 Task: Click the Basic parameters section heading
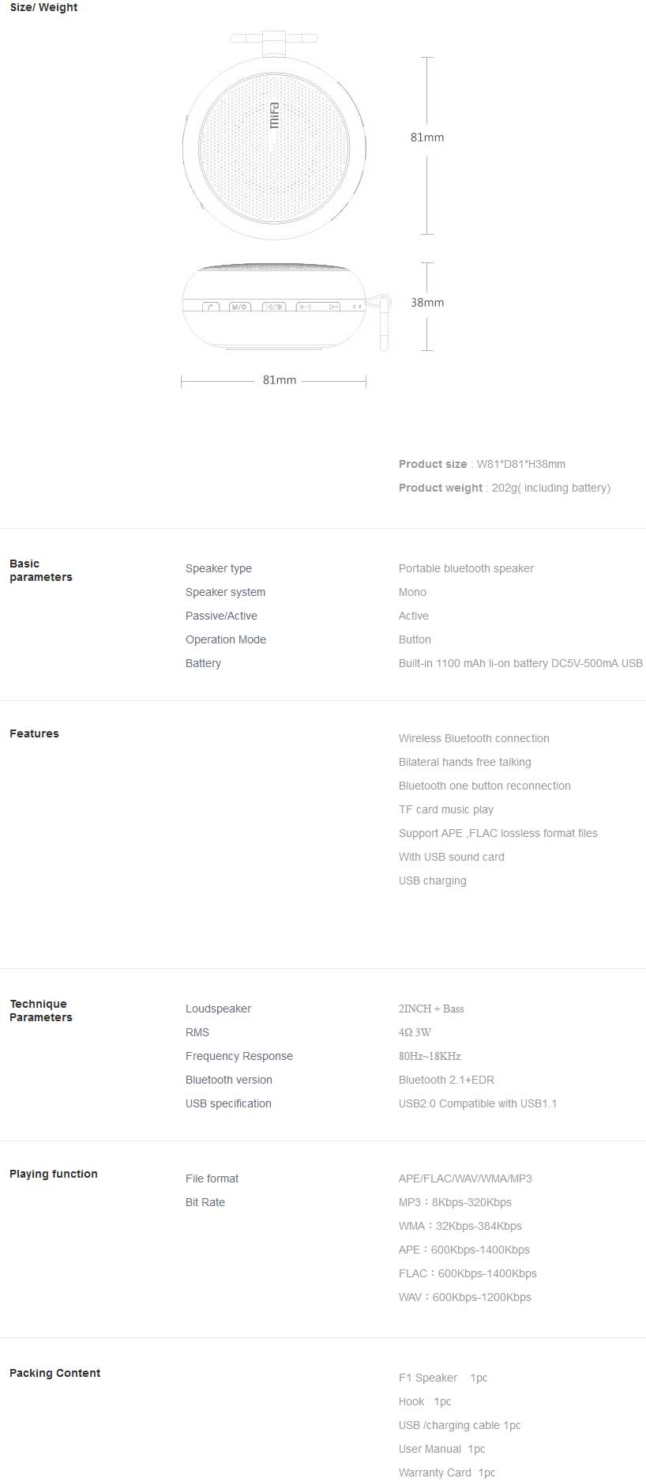click(41, 571)
